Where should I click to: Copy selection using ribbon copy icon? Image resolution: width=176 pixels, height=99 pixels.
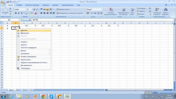[x=10, y=11]
